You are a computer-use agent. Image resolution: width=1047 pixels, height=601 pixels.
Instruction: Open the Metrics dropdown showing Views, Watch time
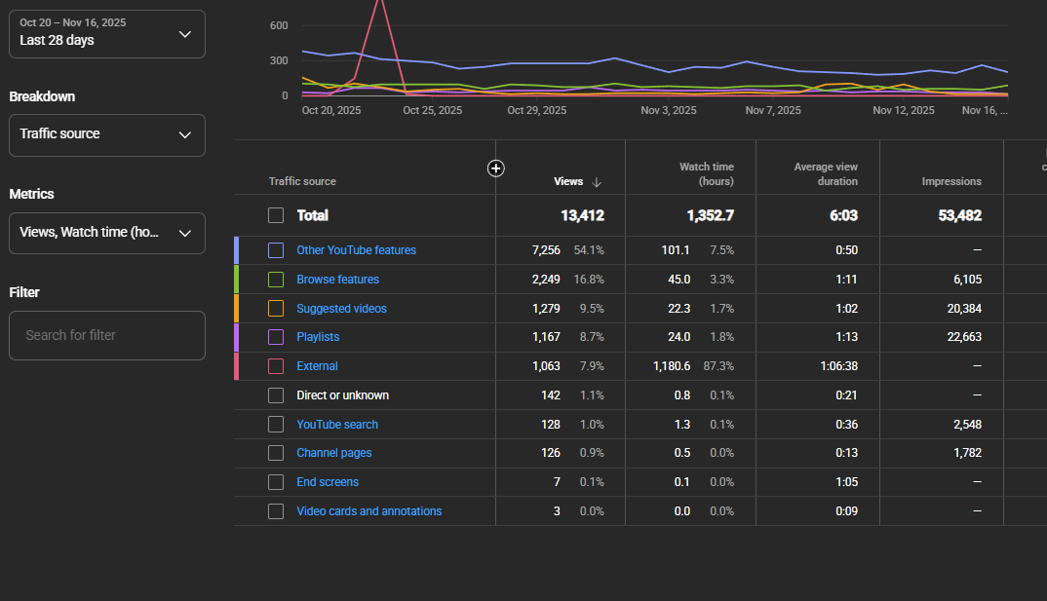(x=107, y=234)
